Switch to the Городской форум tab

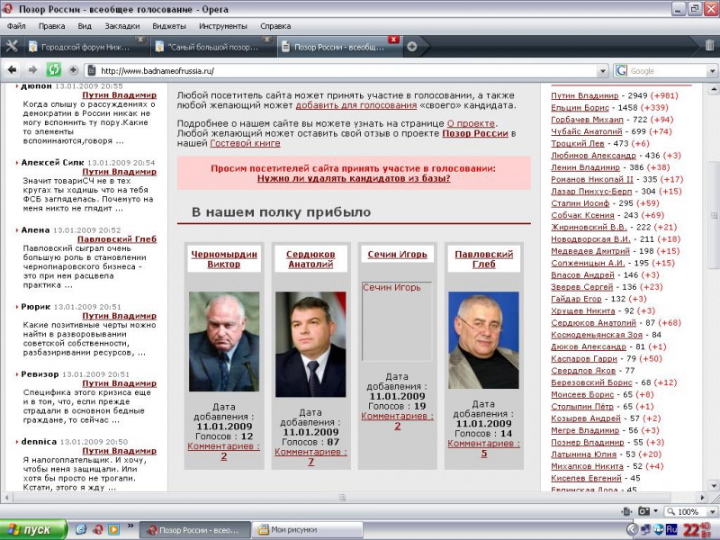pos(85,47)
